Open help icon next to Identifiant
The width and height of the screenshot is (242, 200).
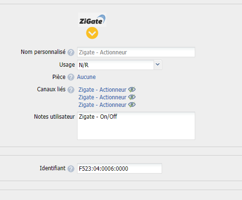[71, 169]
